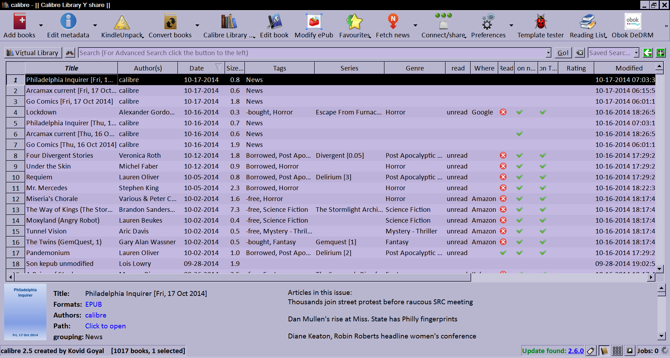The height and width of the screenshot is (358, 670).
Task: Select the Lockdown book row title
Action: (x=41, y=112)
